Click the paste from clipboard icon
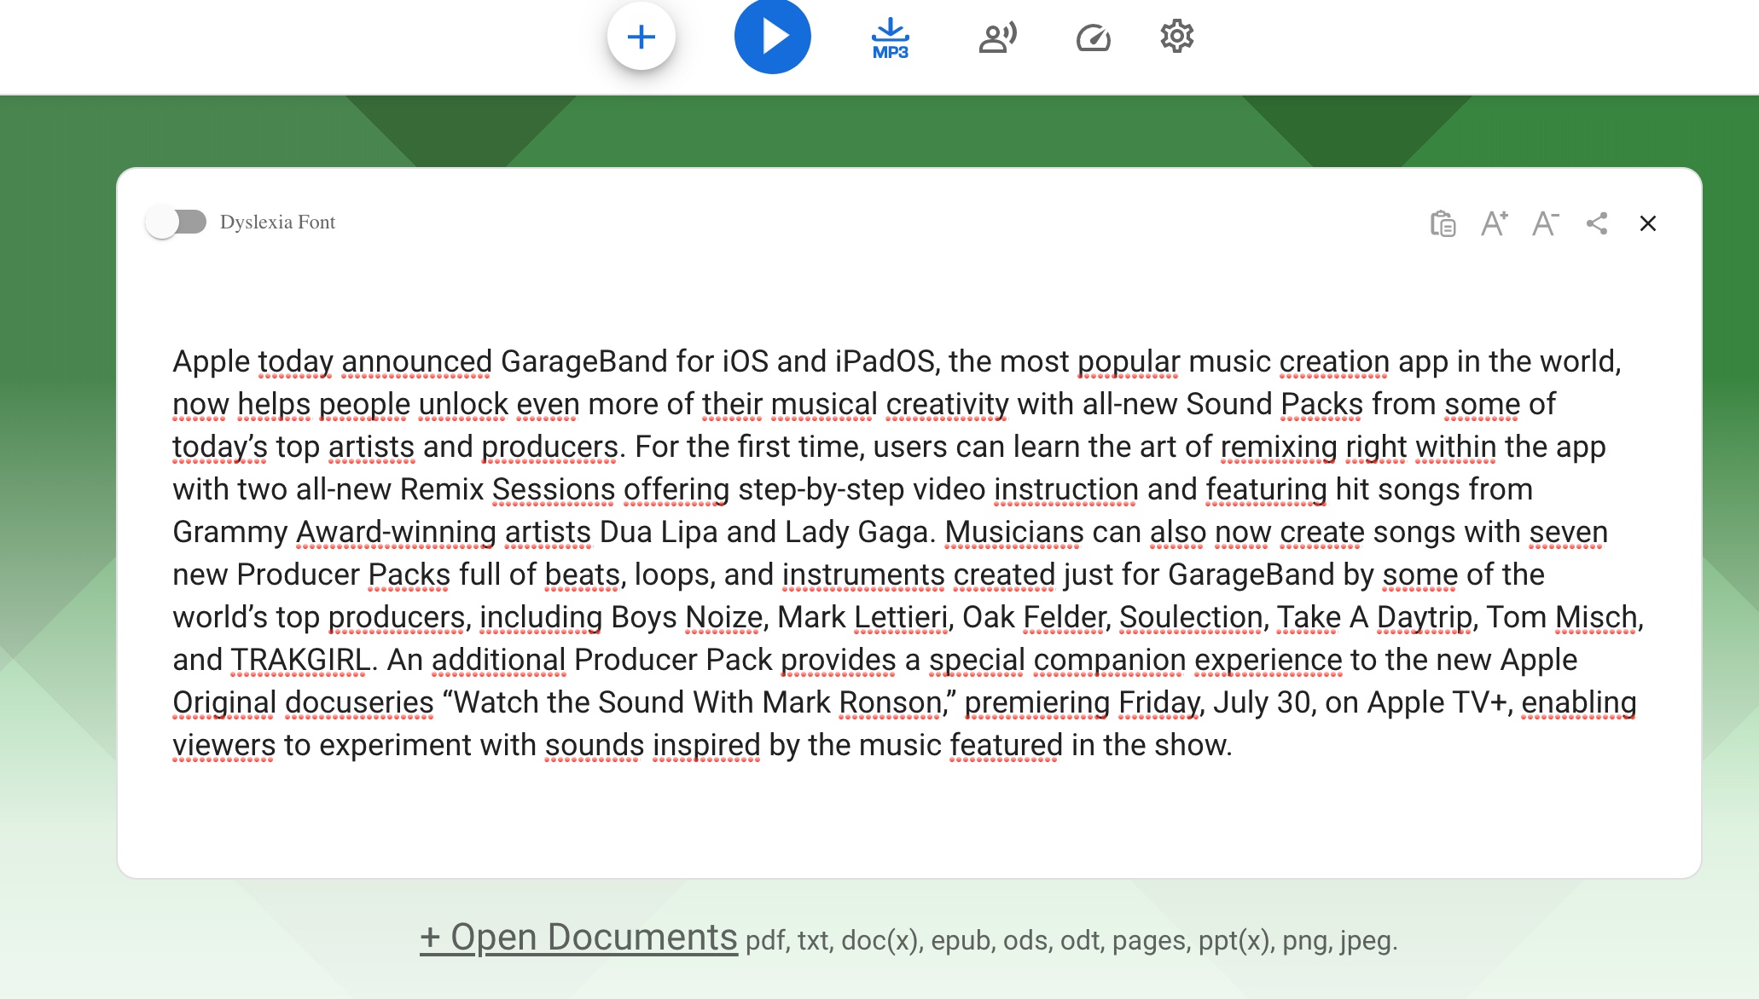 coord(1443,223)
